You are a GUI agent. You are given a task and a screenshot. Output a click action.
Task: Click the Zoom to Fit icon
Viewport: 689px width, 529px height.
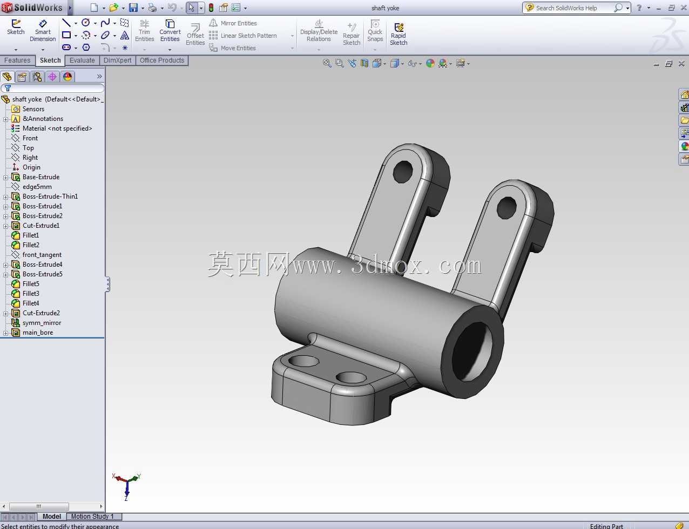327,63
